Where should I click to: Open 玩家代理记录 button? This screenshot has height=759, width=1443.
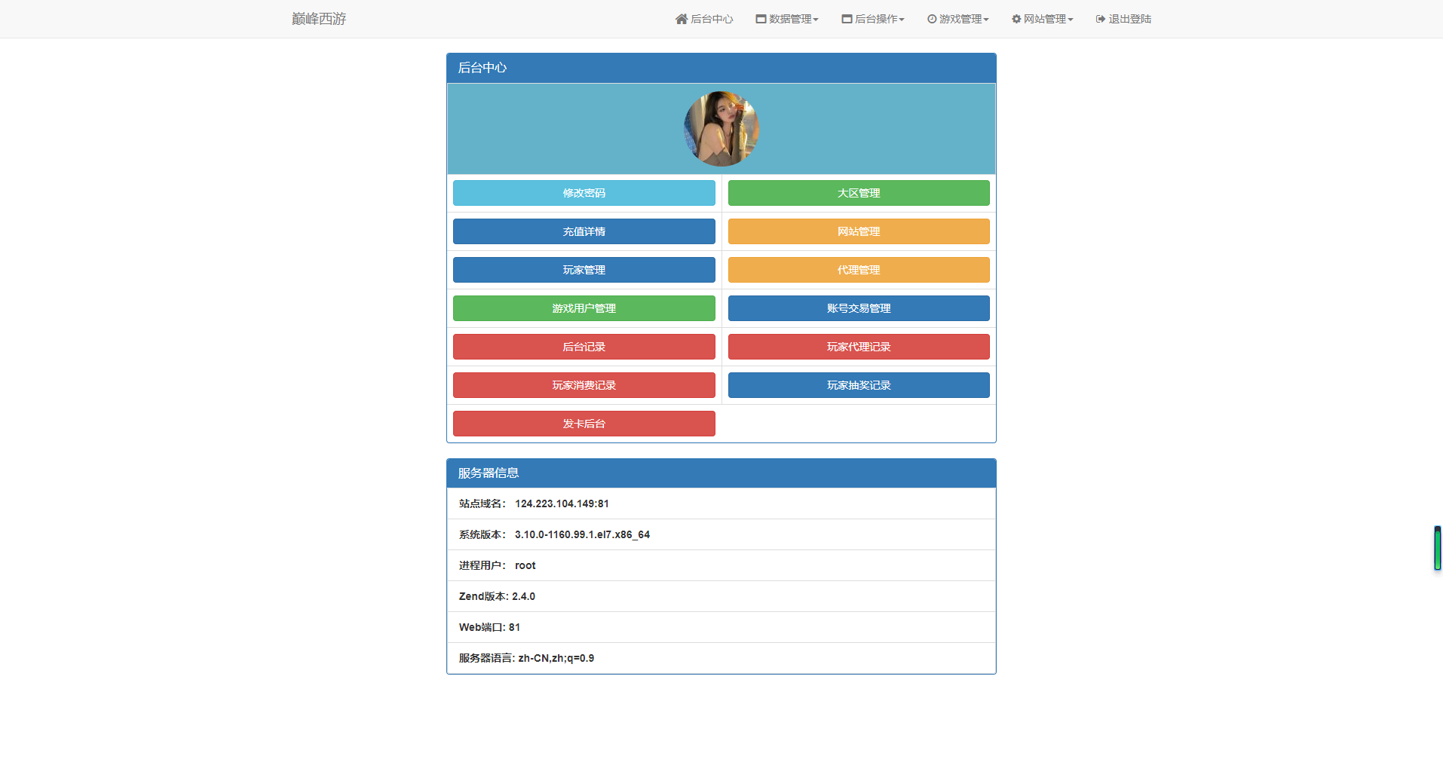[859, 347]
